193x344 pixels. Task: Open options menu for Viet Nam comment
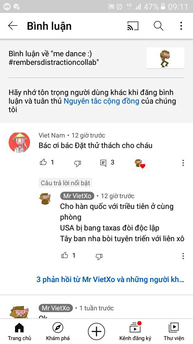(183, 163)
